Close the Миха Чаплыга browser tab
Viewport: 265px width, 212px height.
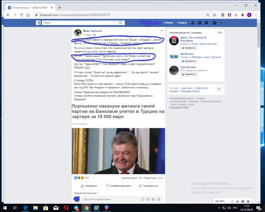(52, 8)
